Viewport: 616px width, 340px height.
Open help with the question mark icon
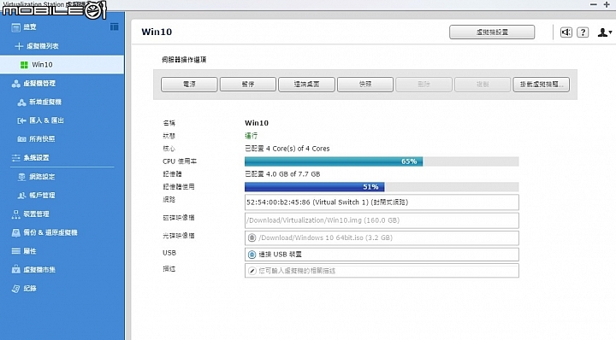pos(583,32)
